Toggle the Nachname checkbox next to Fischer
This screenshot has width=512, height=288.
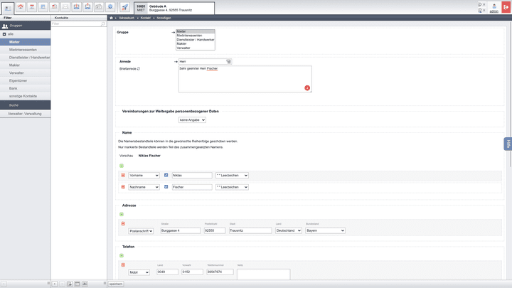click(x=166, y=187)
